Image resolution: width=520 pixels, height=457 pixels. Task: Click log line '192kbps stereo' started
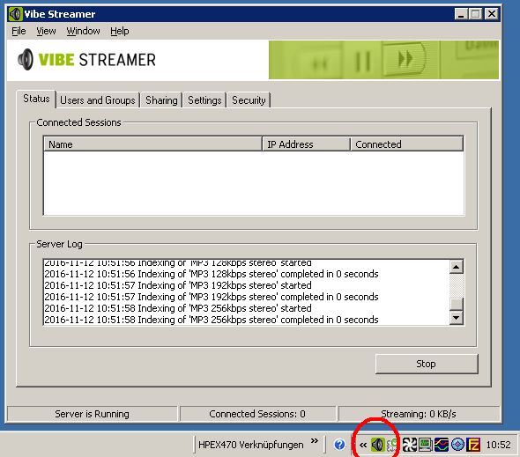tap(178, 285)
